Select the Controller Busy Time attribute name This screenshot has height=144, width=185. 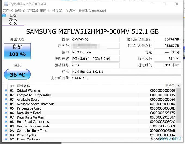tap(32, 131)
